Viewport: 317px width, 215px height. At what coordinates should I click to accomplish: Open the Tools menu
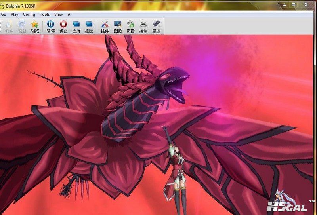pos(45,15)
